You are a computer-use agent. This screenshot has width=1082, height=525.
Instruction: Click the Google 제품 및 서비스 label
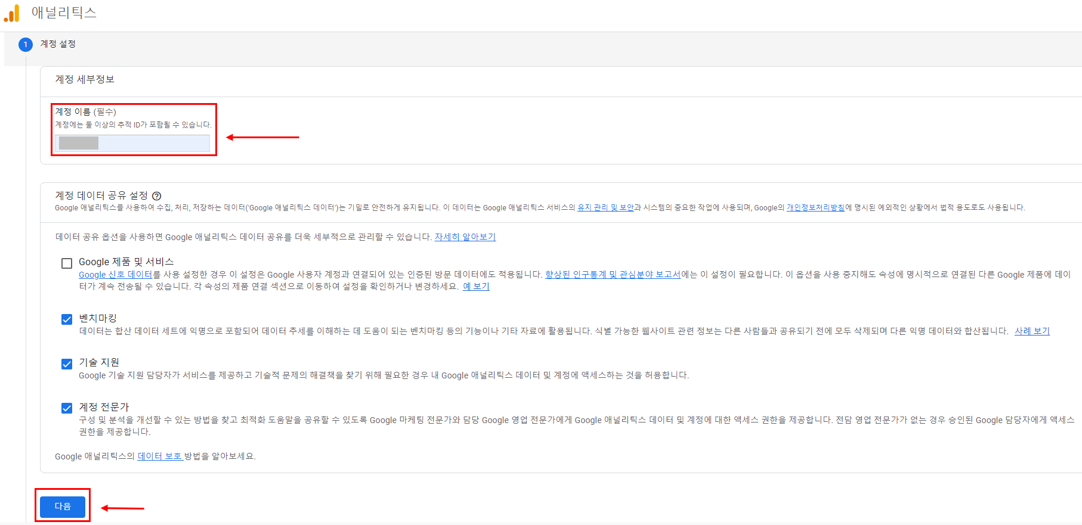click(126, 262)
